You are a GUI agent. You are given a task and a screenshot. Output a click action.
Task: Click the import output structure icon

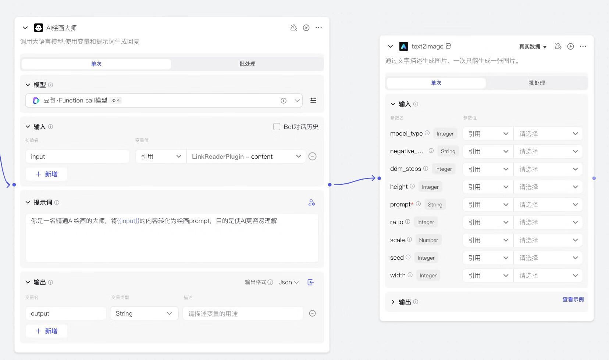pyautogui.click(x=311, y=282)
